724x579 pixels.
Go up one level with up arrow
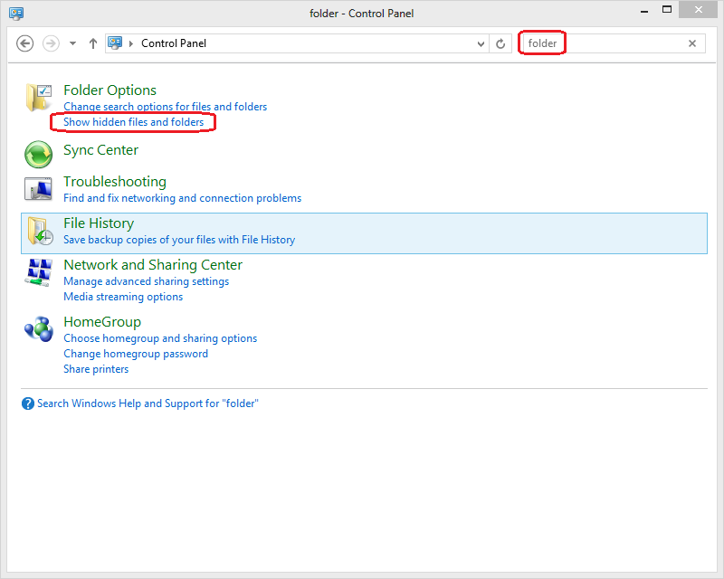[93, 43]
